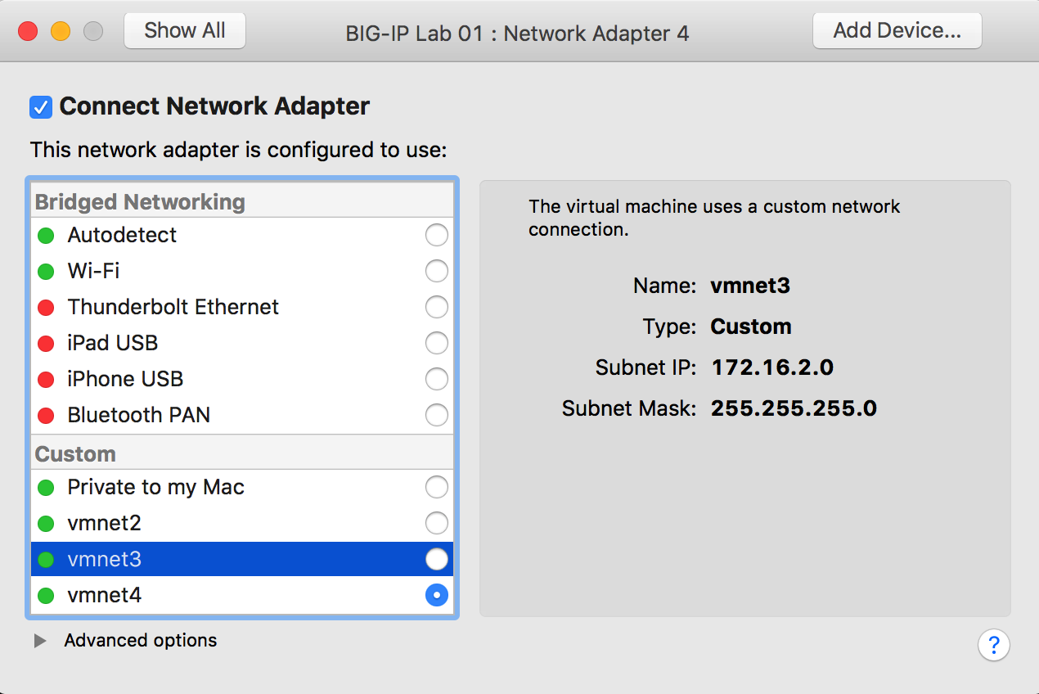Viewport: 1039px width, 694px height.
Task: Close the Network Adapter 4 window
Action: [x=29, y=32]
